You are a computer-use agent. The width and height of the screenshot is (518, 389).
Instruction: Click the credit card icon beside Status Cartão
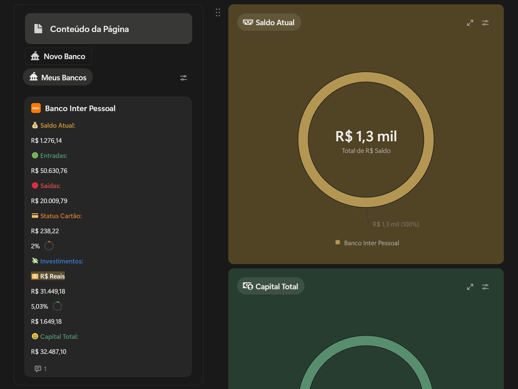35,216
